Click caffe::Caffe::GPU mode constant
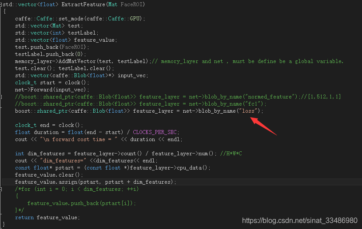362x229 pixels. point(113,19)
